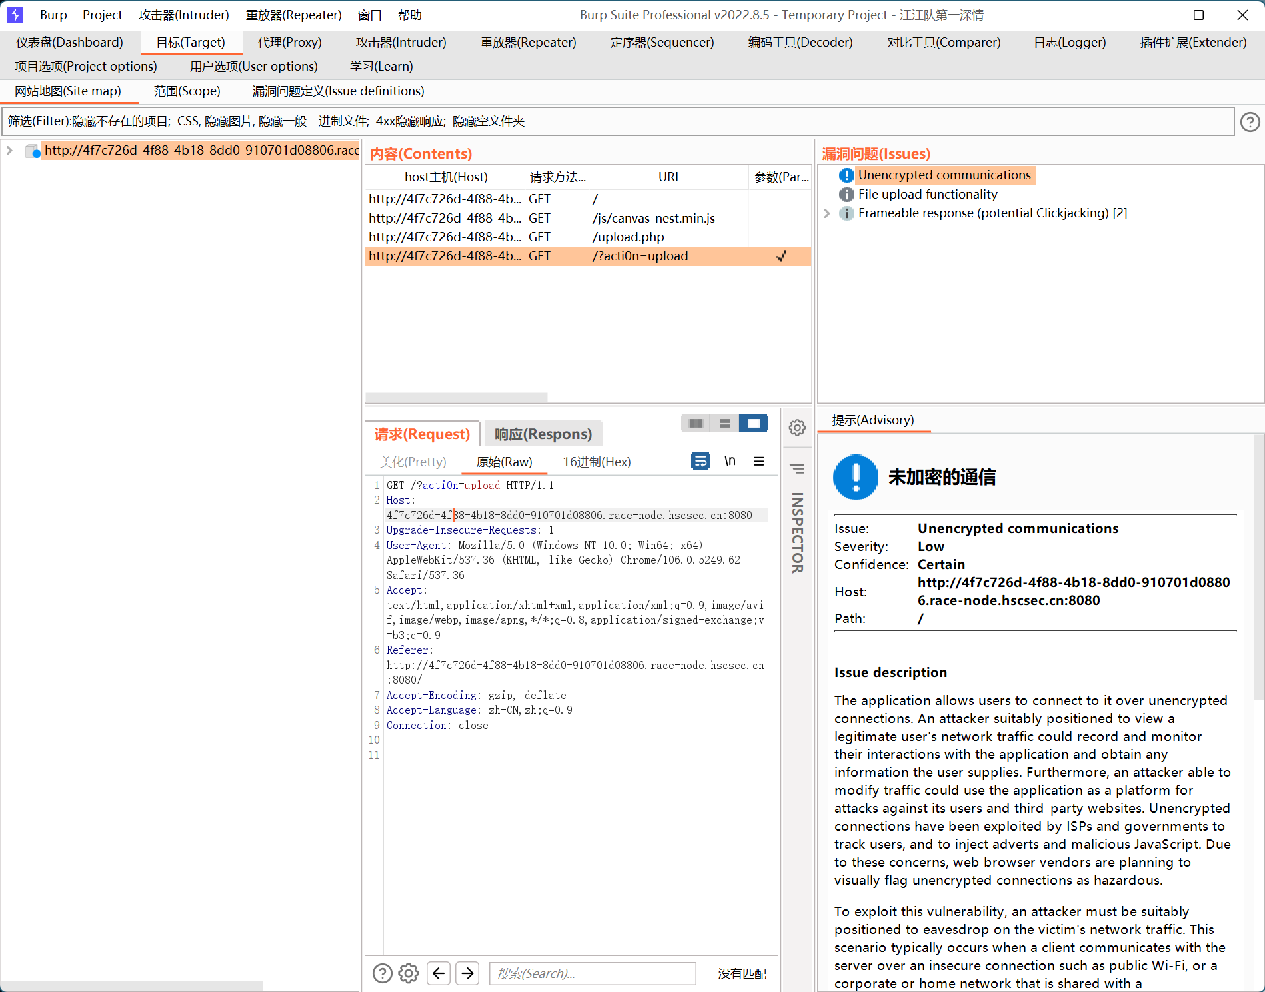Open the Inspector settings gear icon
This screenshot has width=1265, height=992.
click(797, 428)
